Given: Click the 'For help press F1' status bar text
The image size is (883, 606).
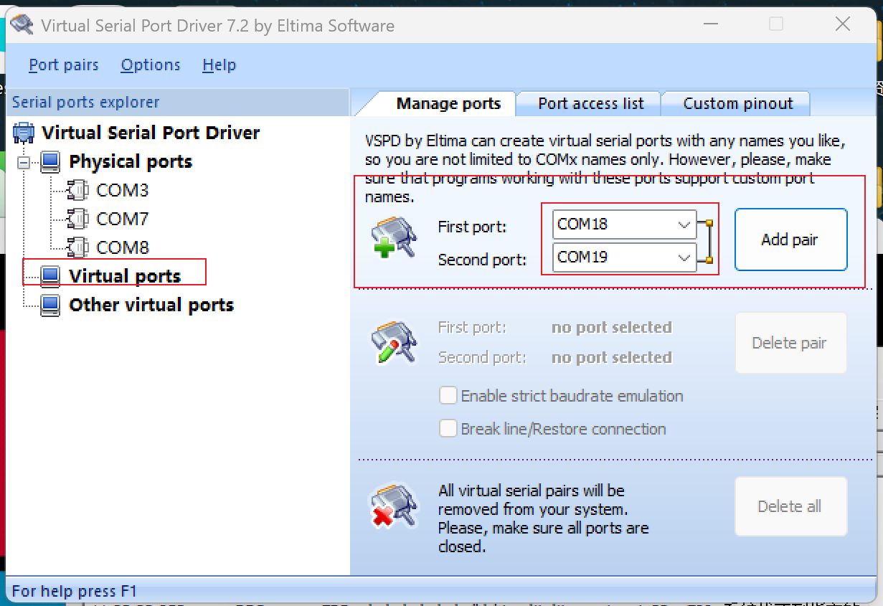Looking at the screenshot, I should click(74, 591).
